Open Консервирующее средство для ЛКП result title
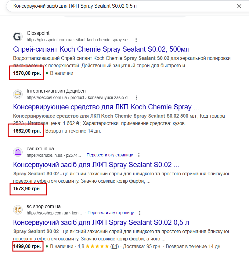The width and height of the screenshot is (249, 256). [106, 107]
